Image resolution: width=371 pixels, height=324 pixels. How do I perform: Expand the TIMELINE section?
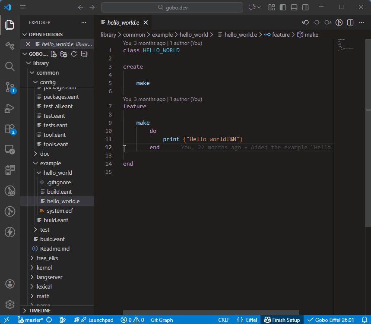pos(39,311)
